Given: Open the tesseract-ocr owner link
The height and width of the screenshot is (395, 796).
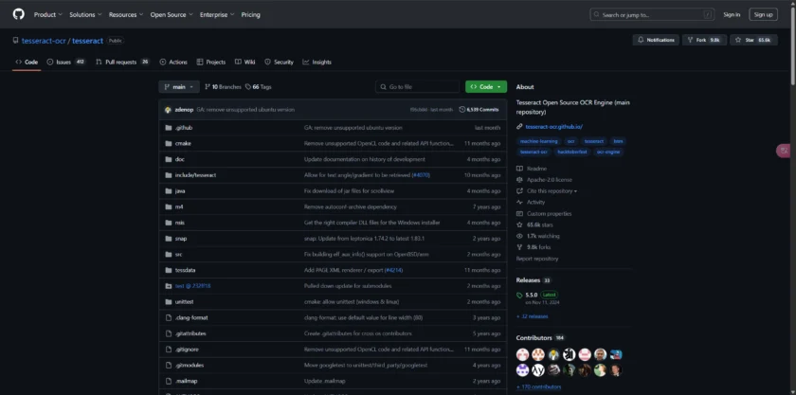Looking at the screenshot, I should (x=44, y=41).
